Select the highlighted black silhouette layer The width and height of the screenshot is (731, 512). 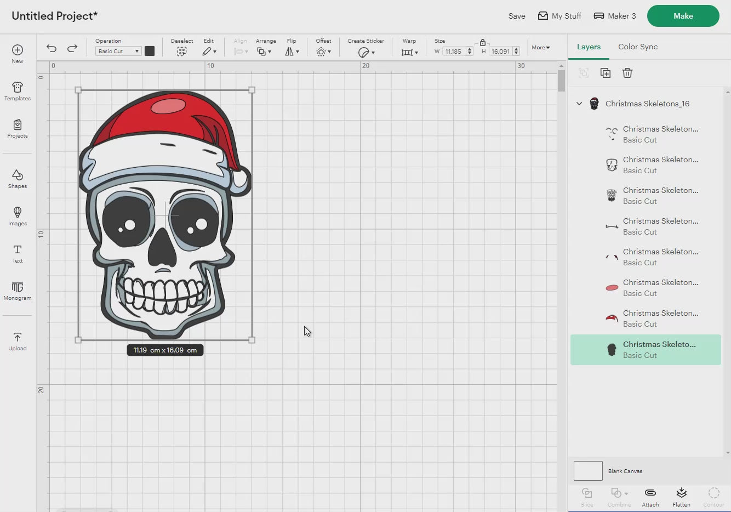point(646,350)
